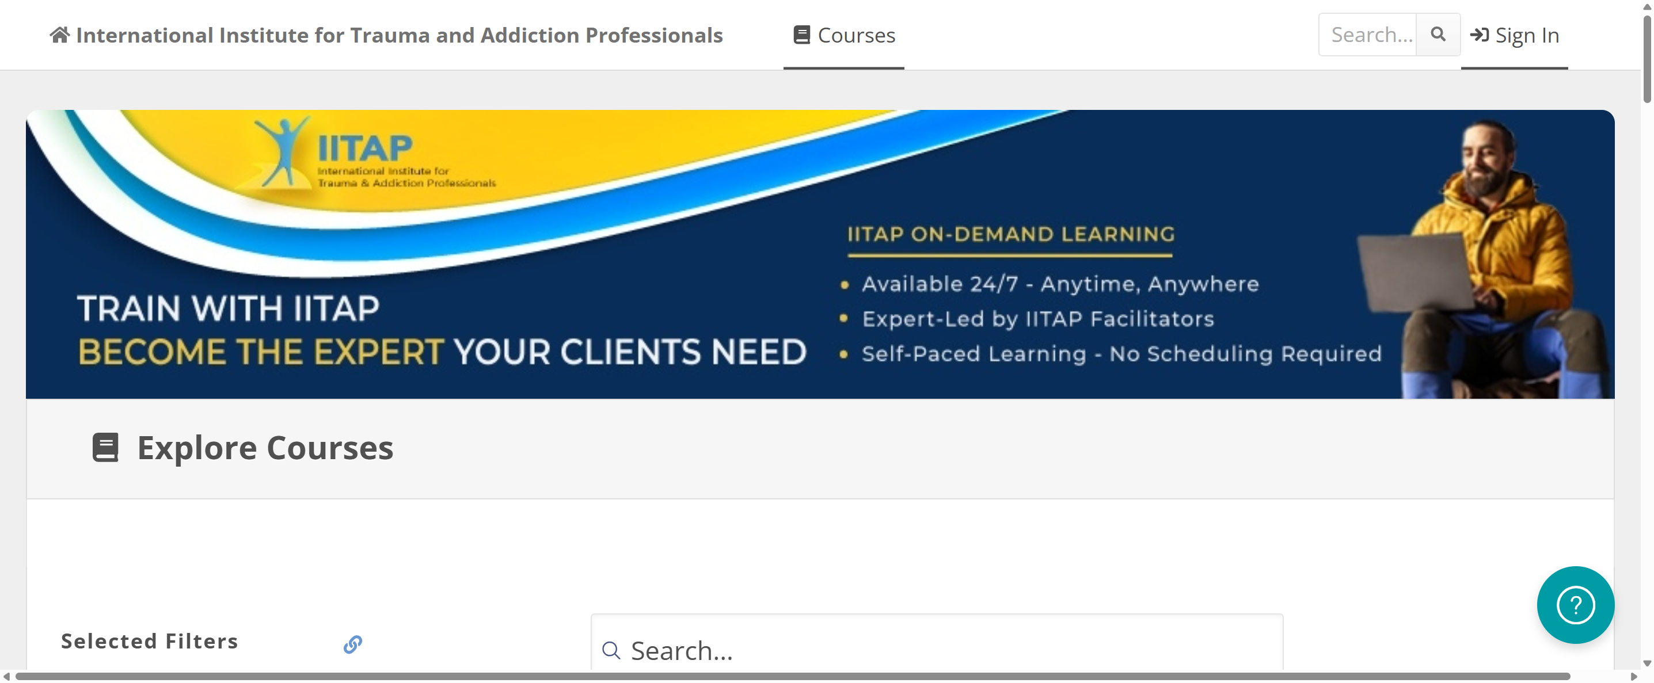The height and width of the screenshot is (683, 1654).
Task: Click the Explore Courses heading
Action: click(265, 448)
